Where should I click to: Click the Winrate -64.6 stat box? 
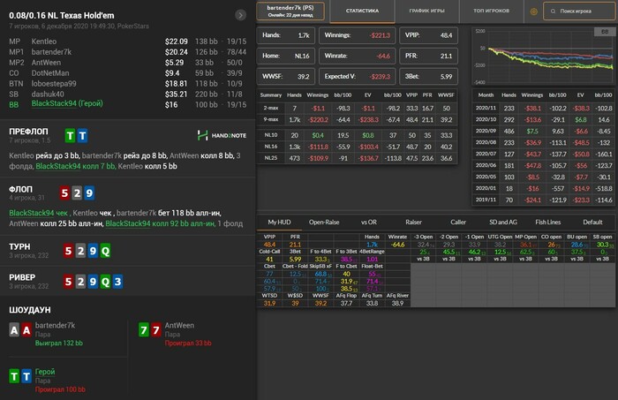click(x=357, y=56)
